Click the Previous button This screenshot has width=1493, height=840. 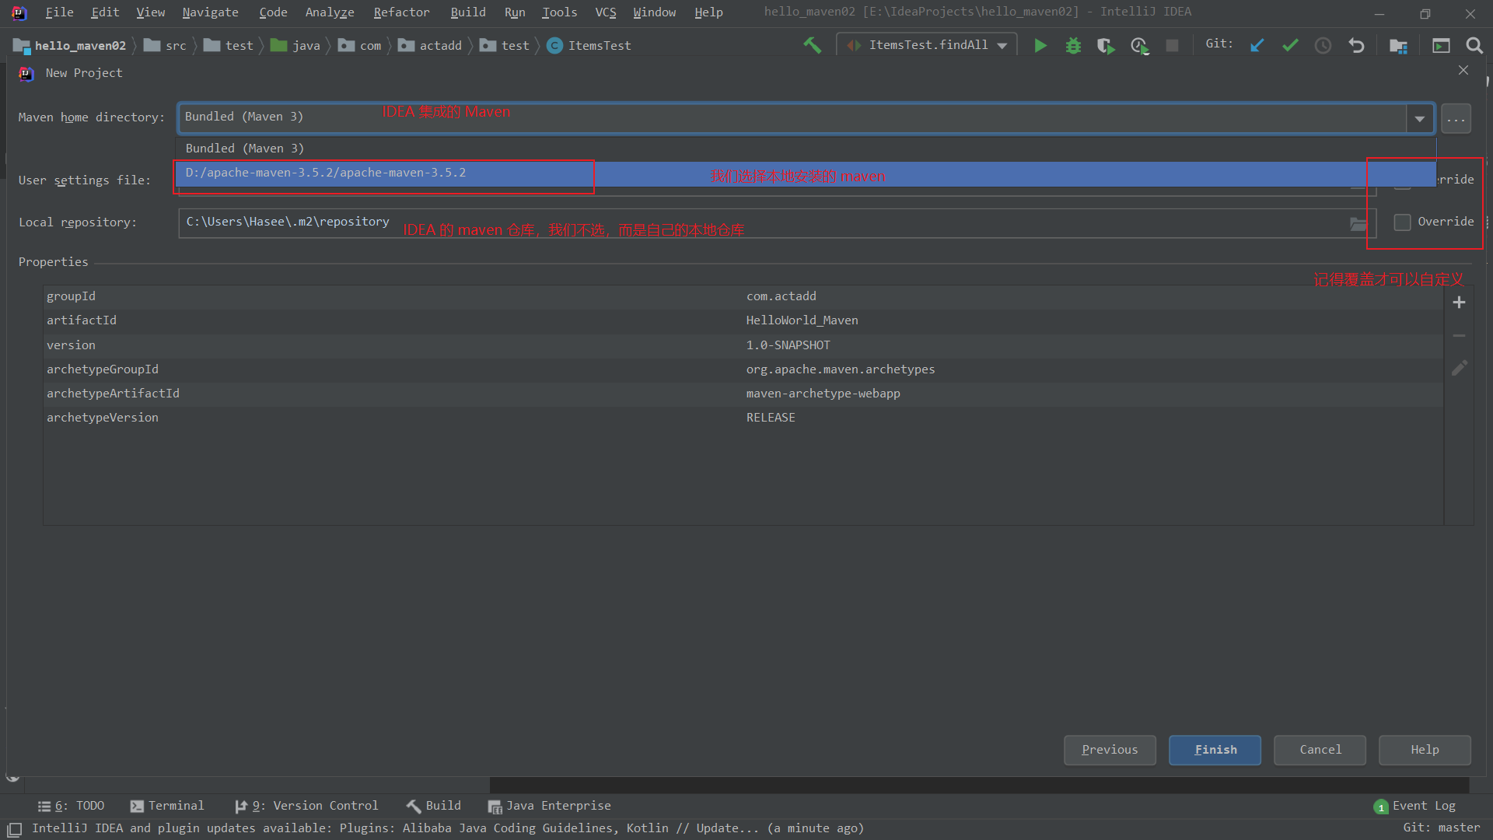click(x=1110, y=750)
